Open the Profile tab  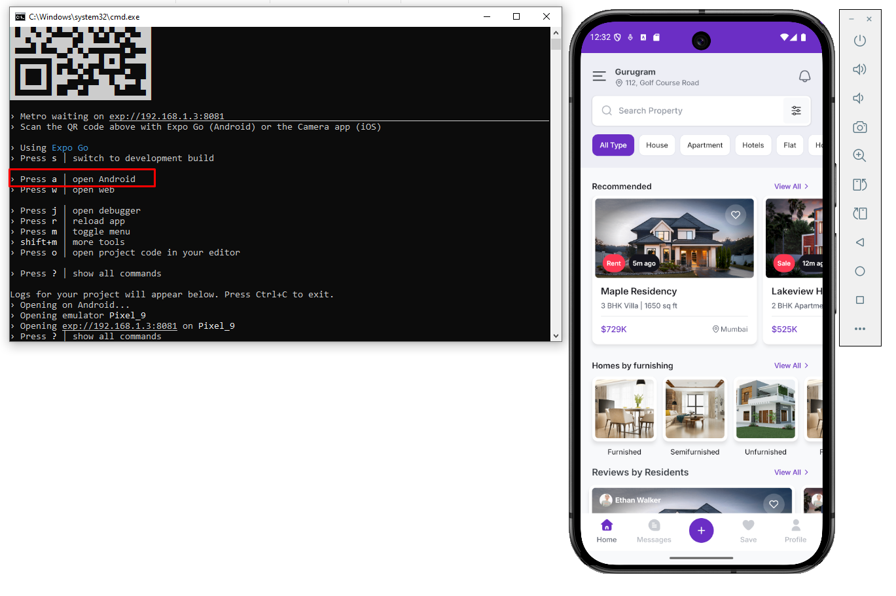pos(795,531)
